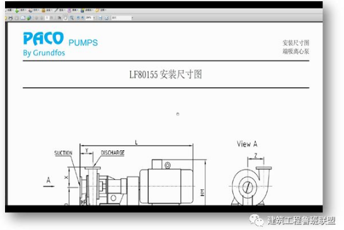The height and width of the screenshot is (230, 344).
Task: Click the green globe icon
Action: click(x=29, y=18)
